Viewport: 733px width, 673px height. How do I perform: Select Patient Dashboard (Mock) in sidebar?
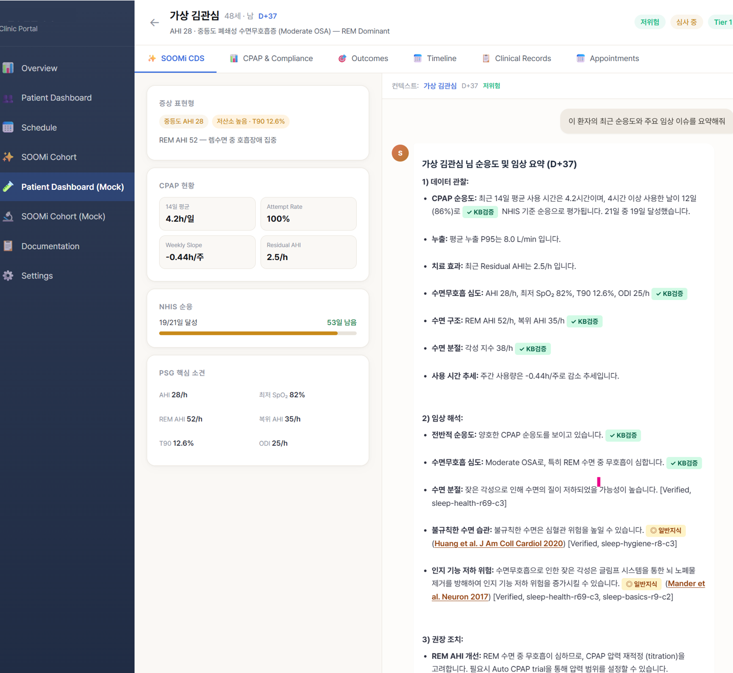click(x=72, y=187)
